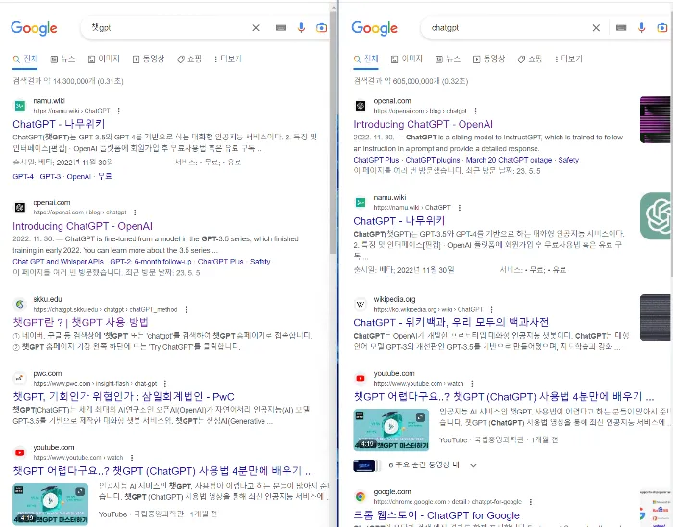Click the Google logo in left window

coord(34,28)
